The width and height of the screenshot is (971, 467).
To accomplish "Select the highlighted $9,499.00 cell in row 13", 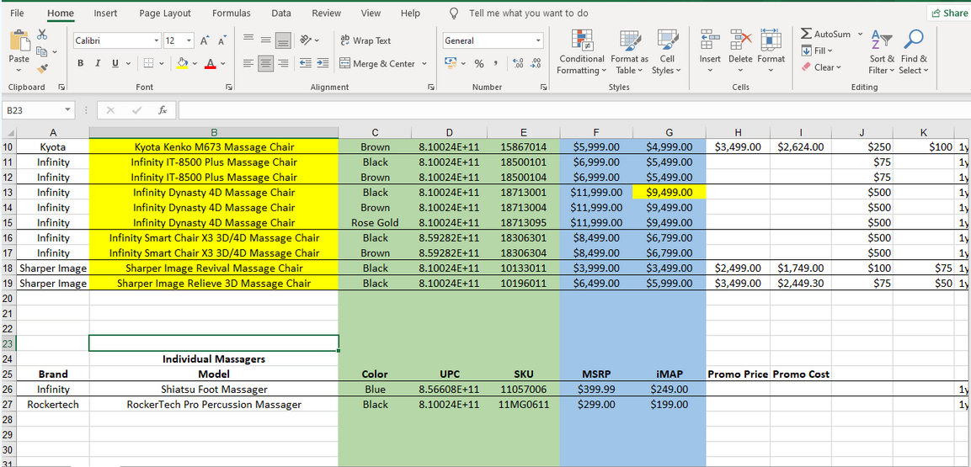I will (x=670, y=193).
